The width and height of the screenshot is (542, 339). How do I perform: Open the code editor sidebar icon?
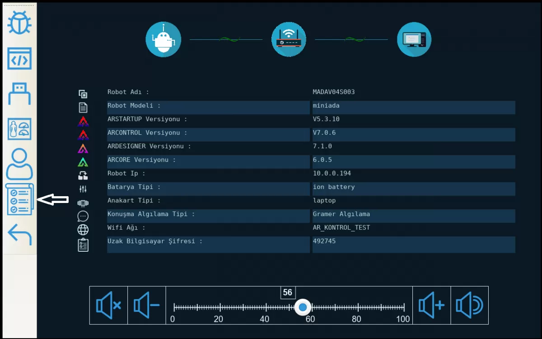(x=19, y=59)
